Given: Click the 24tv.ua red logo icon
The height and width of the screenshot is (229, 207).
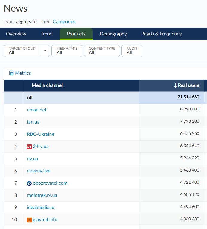Looking at the screenshot, I should [29, 147].
